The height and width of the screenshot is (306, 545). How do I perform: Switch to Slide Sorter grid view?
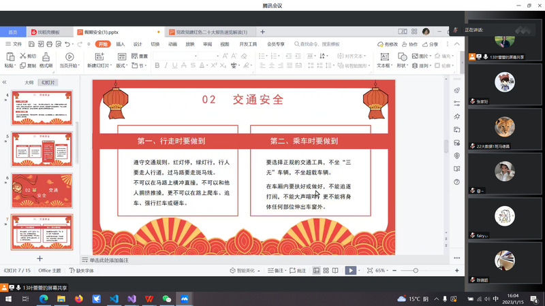point(326,270)
